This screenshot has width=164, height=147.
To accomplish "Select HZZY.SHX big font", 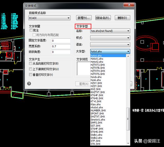I will click(108, 86).
